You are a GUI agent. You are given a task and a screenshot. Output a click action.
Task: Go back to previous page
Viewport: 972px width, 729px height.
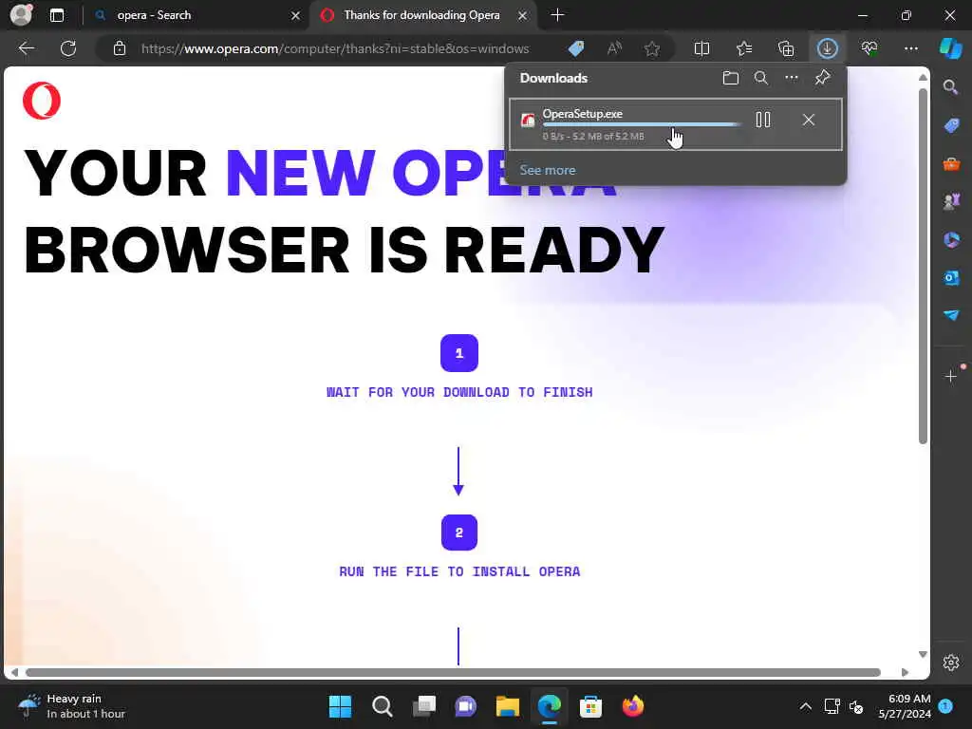(x=27, y=48)
